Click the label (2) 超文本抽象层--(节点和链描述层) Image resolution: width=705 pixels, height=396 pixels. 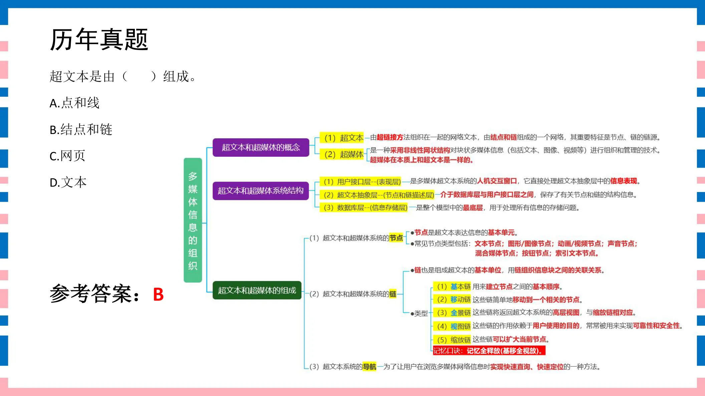pyautogui.click(x=377, y=195)
